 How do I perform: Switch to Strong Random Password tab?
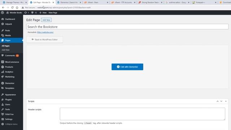coord(150,3)
